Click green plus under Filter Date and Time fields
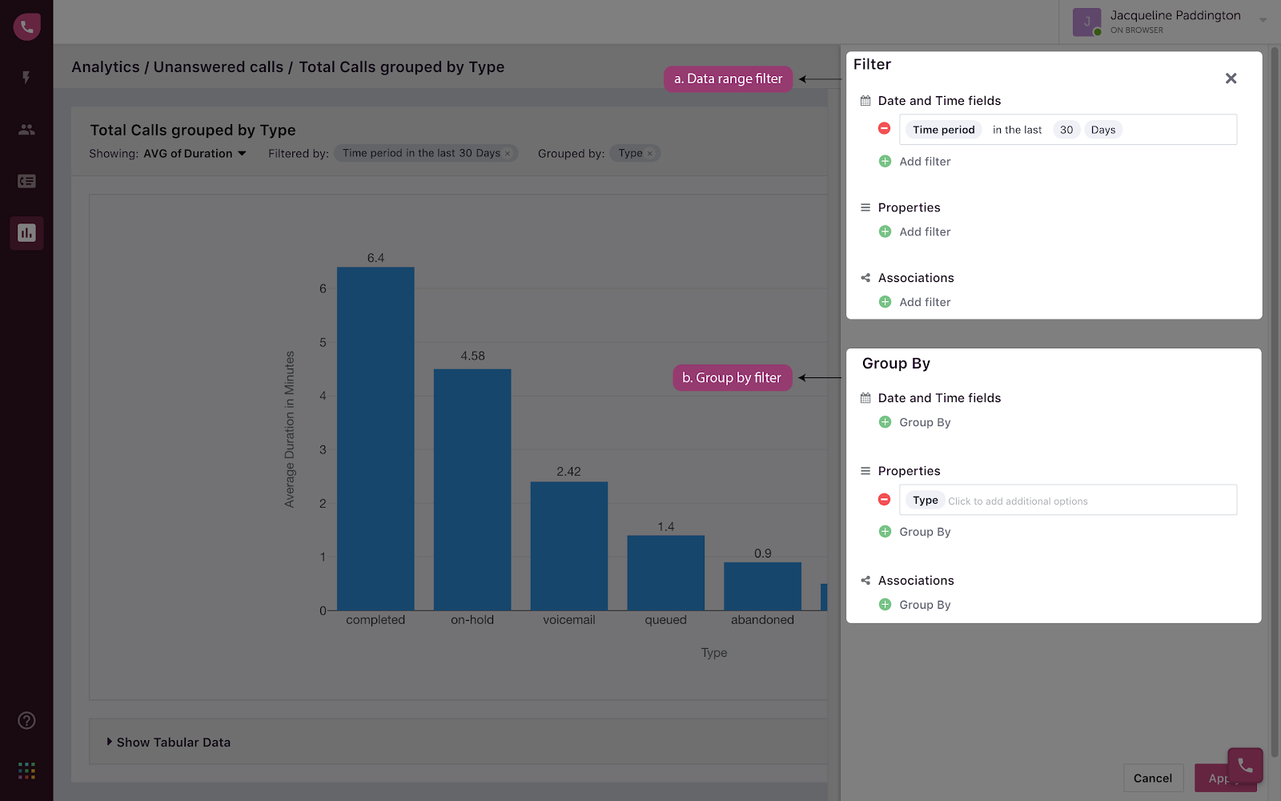Viewport: 1281px width, 801px height. [x=885, y=161]
